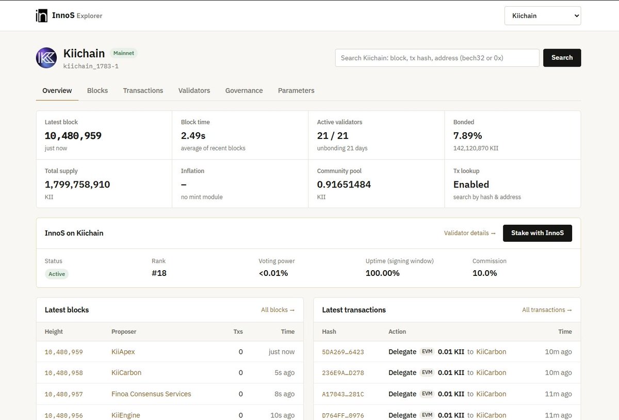The height and width of the screenshot is (420, 619).
Task: Click the Total supply value 1,799,758,910
Action: (x=77, y=184)
